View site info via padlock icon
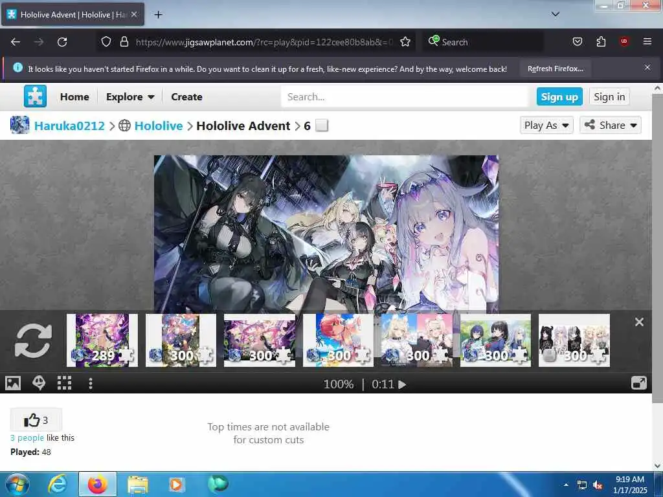 (124, 42)
